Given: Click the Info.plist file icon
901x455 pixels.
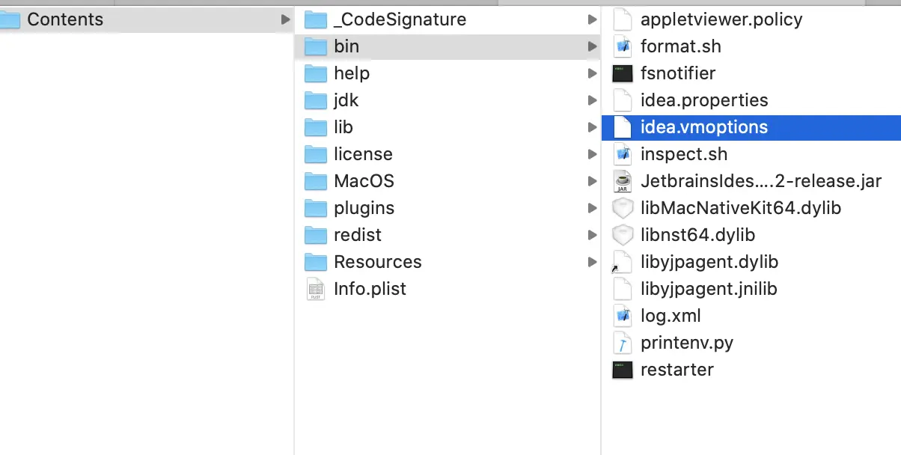Looking at the screenshot, I should click(316, 289).
